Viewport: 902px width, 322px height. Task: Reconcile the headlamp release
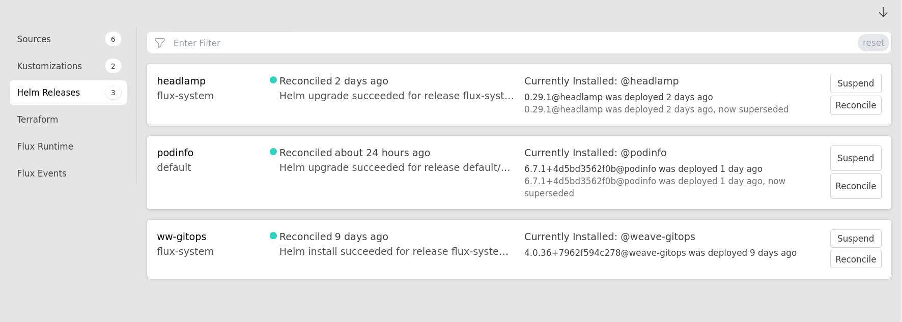coord(855,105)
